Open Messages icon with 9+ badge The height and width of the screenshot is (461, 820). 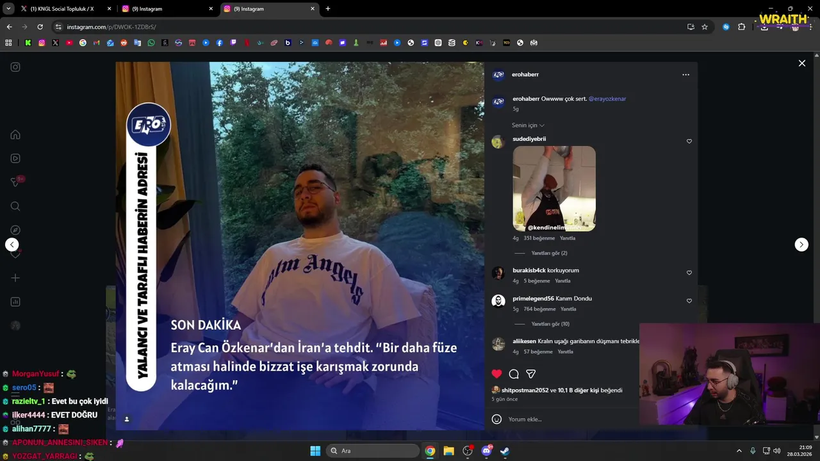click(x=17, y=182)
